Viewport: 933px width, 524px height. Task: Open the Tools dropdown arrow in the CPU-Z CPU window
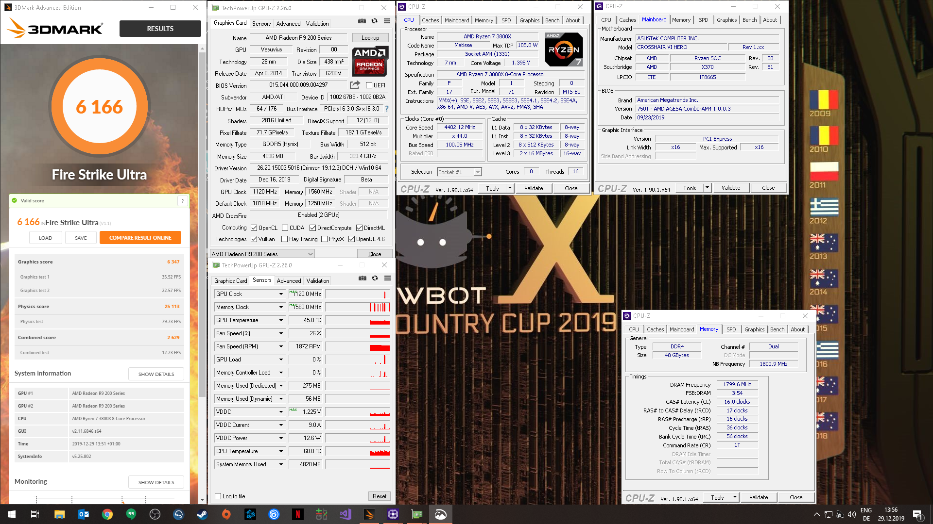tap(510, 188)
